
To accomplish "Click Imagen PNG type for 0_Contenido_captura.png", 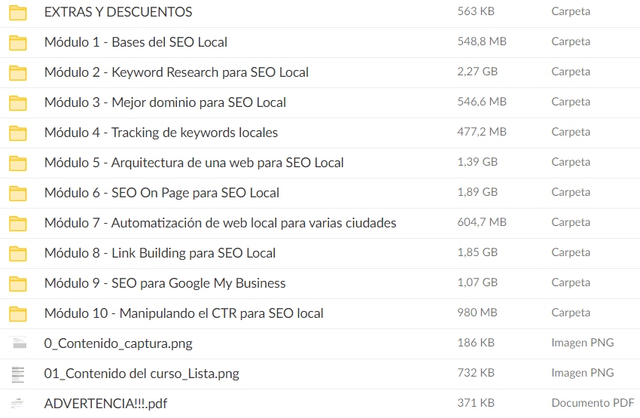I will [583, 343].
